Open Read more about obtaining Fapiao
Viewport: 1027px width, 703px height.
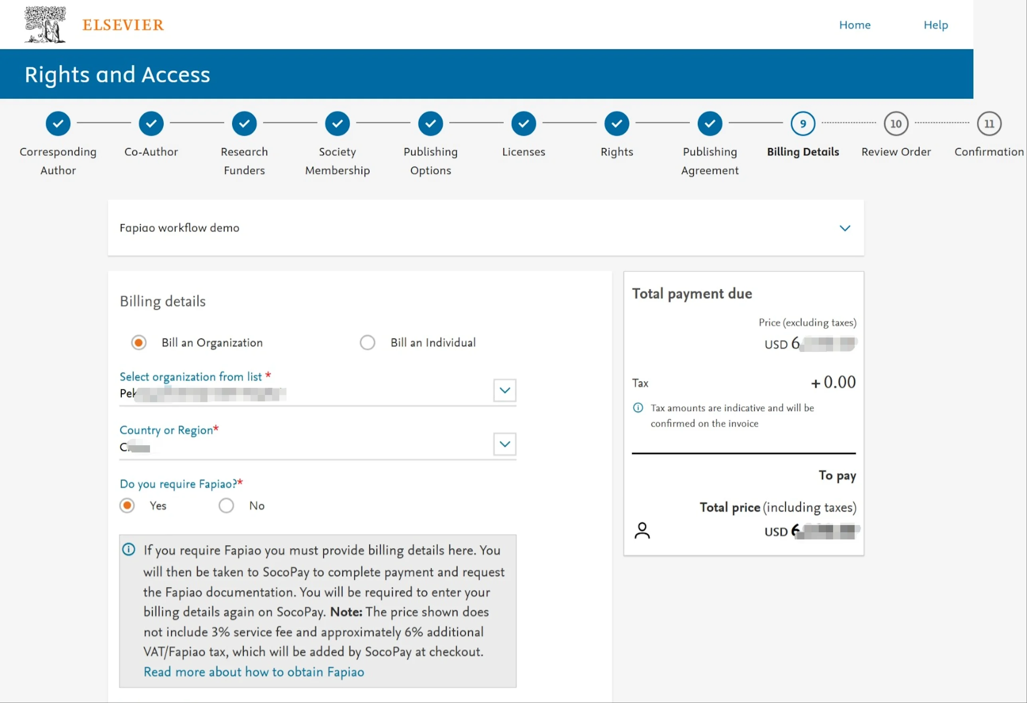pos(254,671)
